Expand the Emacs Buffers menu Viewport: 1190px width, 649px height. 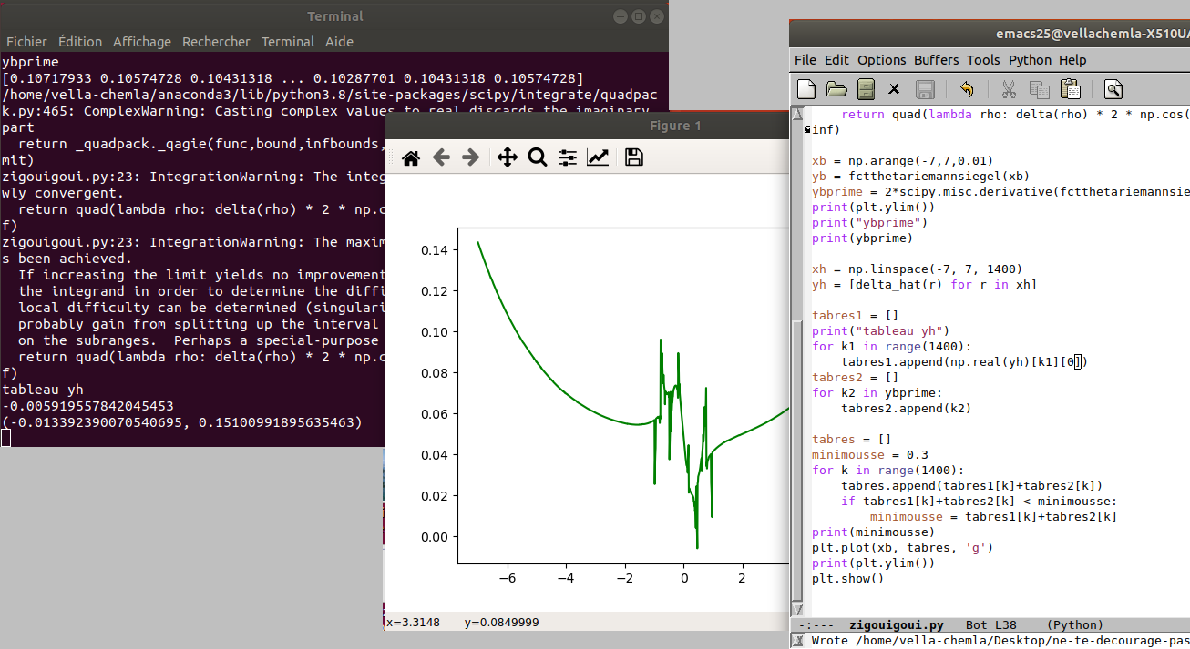coord(936,60)
